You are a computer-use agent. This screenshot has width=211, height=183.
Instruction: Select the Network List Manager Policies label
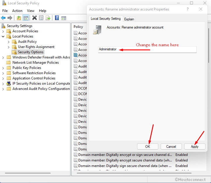36,63
